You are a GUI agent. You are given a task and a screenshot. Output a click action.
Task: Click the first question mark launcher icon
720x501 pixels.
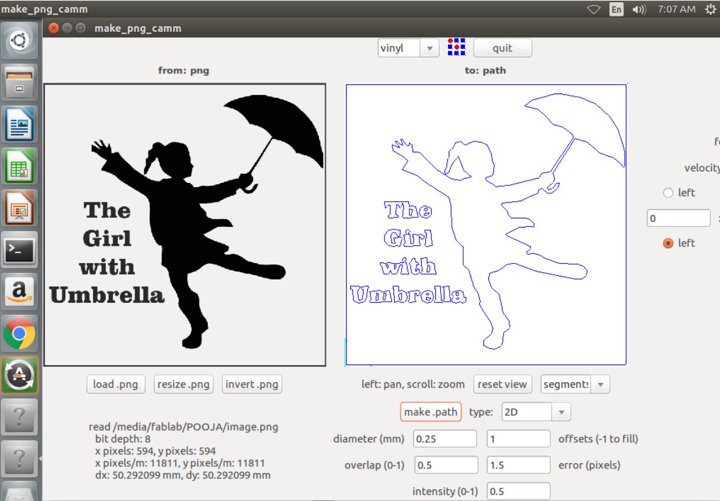tap(20, 417)
